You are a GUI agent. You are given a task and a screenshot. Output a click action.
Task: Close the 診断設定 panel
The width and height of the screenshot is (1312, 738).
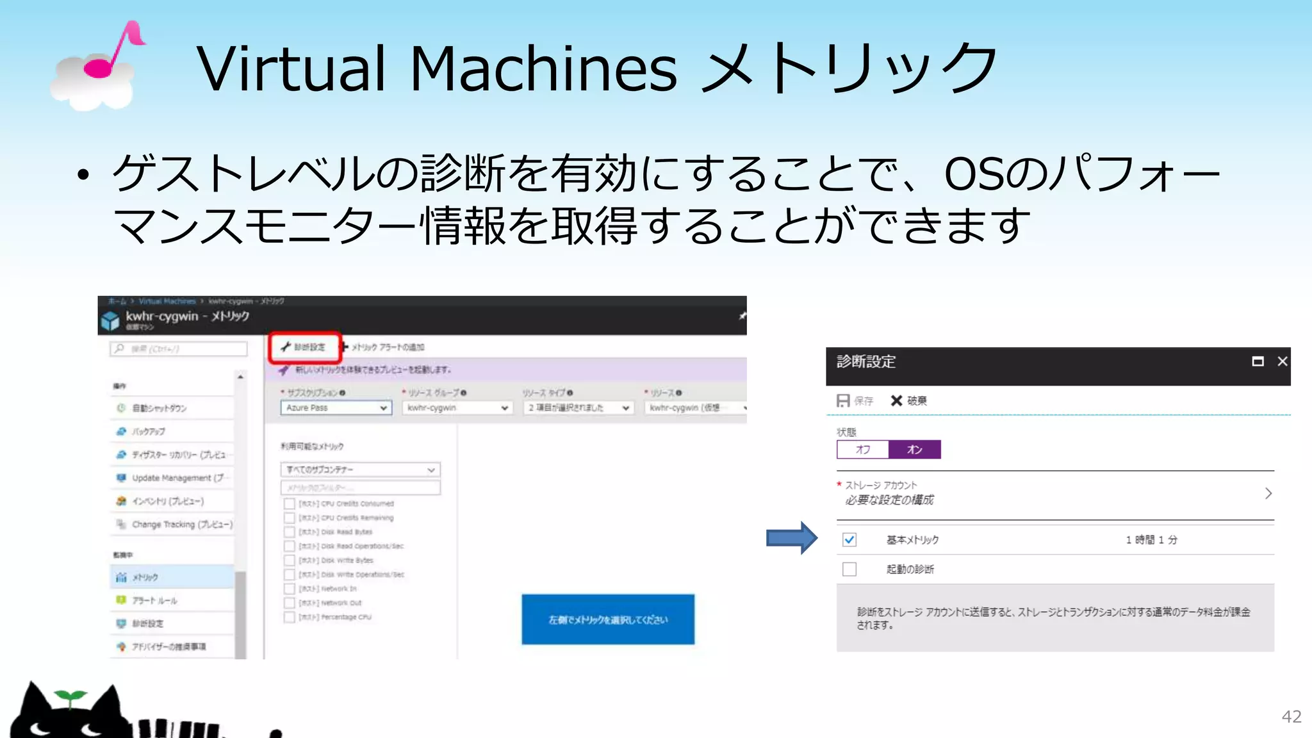coord(1283,361)
